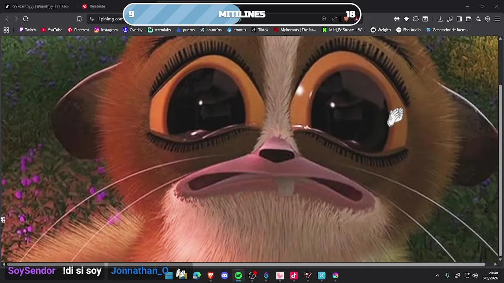
Task: Open volume control in system tray
Action: pyautogui.click(x=475, y=276)
